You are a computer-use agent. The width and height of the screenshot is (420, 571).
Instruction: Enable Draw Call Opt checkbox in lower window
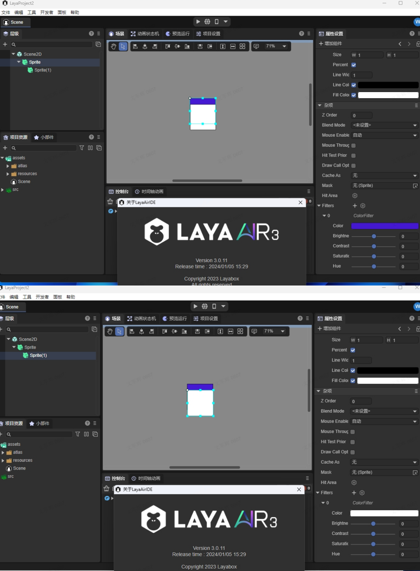353,452
